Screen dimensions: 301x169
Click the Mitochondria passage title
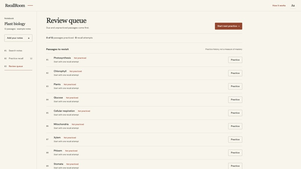(61, 124)
